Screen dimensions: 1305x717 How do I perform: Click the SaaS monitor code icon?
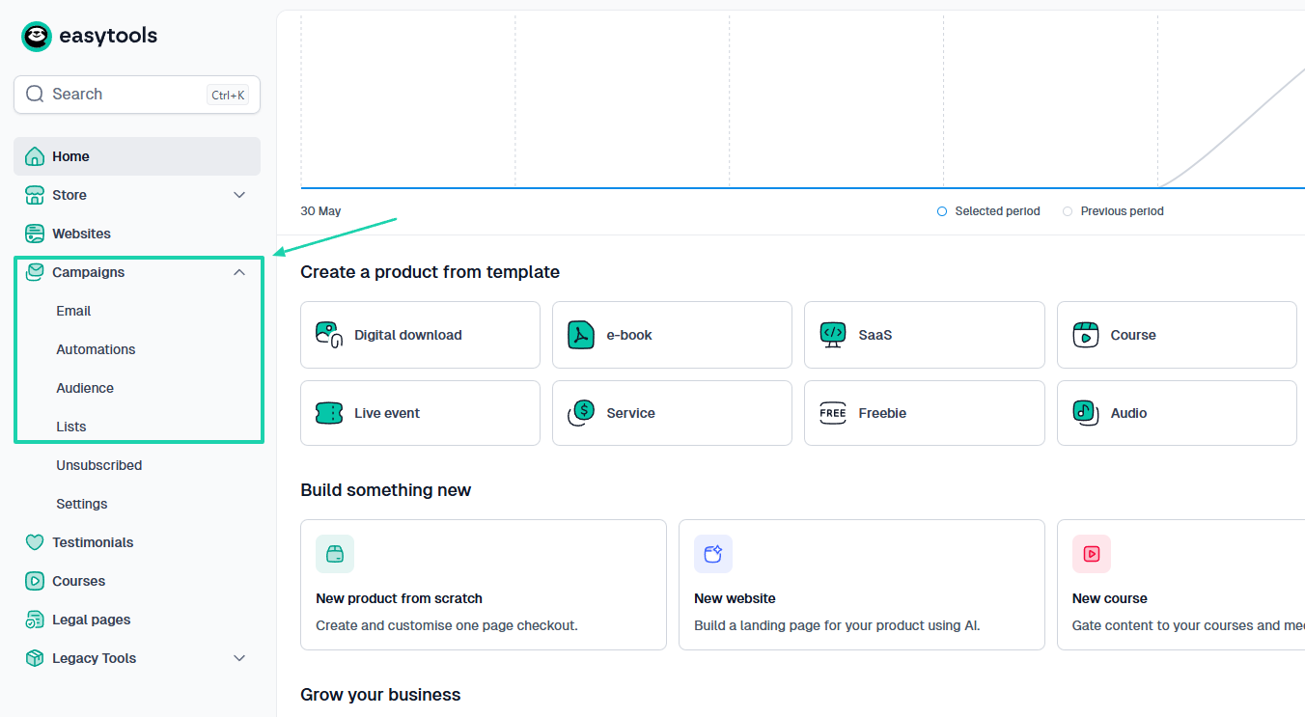(x=833, y=335)
